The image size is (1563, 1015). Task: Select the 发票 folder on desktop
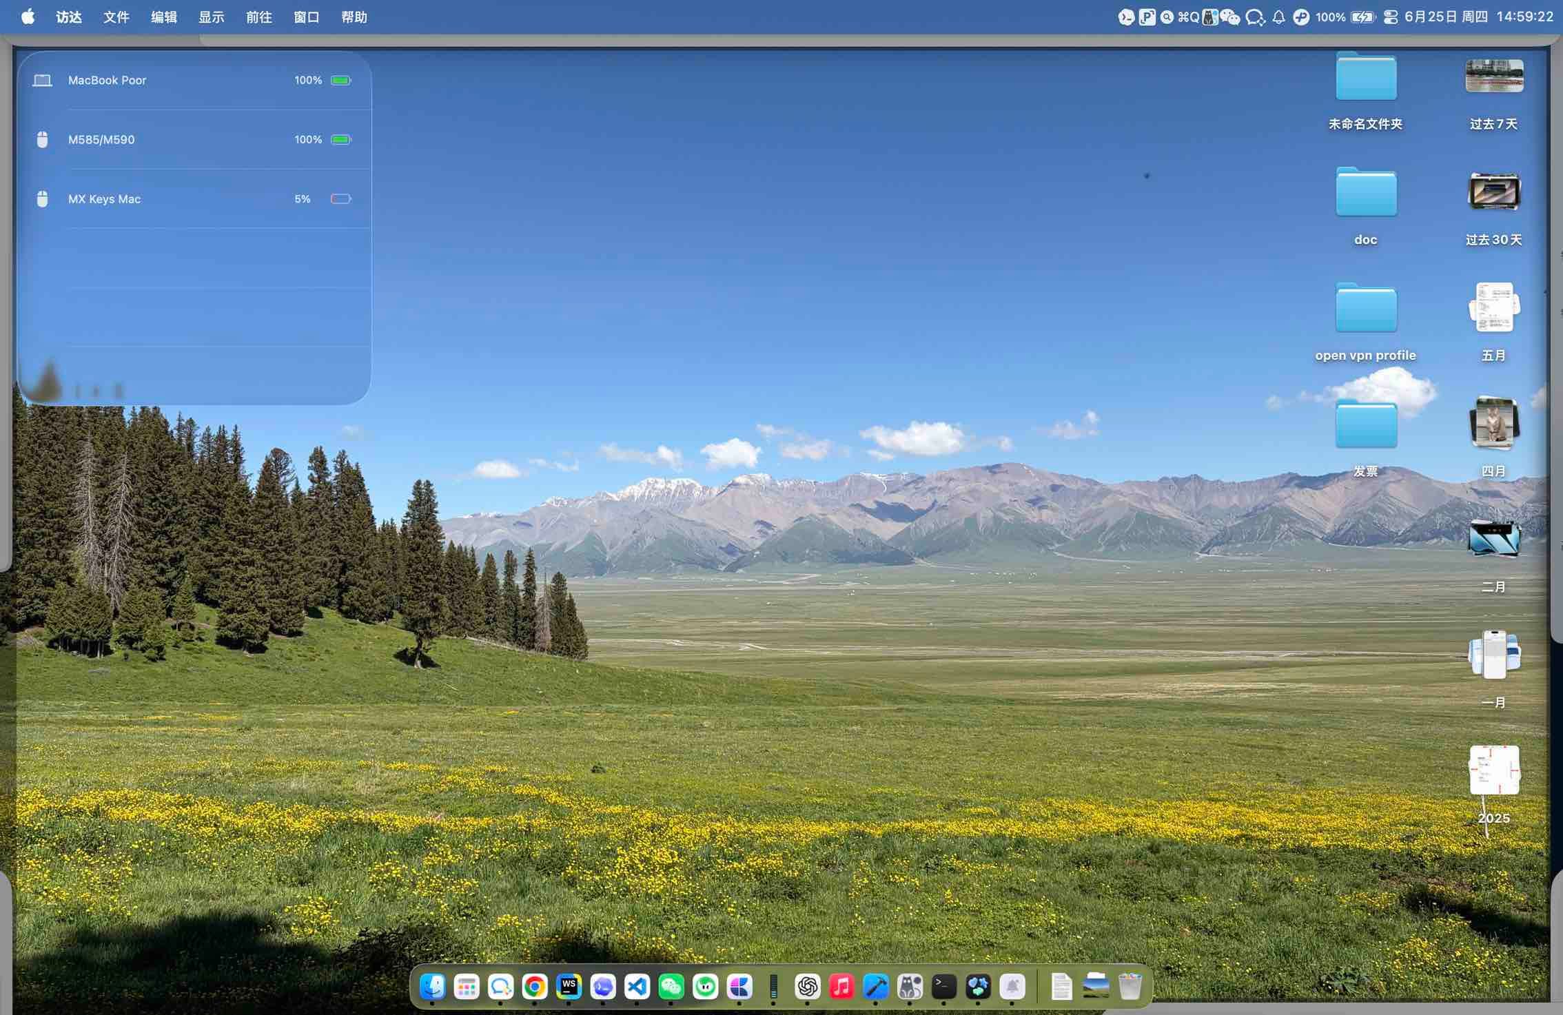[x=1366, y=439]
